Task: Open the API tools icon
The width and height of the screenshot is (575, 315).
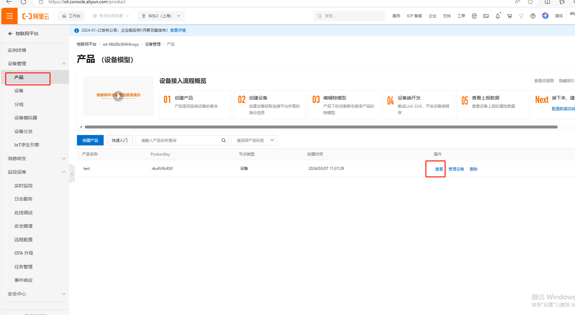Action: pos(474,16)
